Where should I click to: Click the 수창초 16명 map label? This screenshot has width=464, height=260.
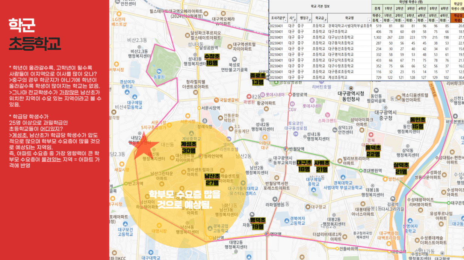[212, 60]
